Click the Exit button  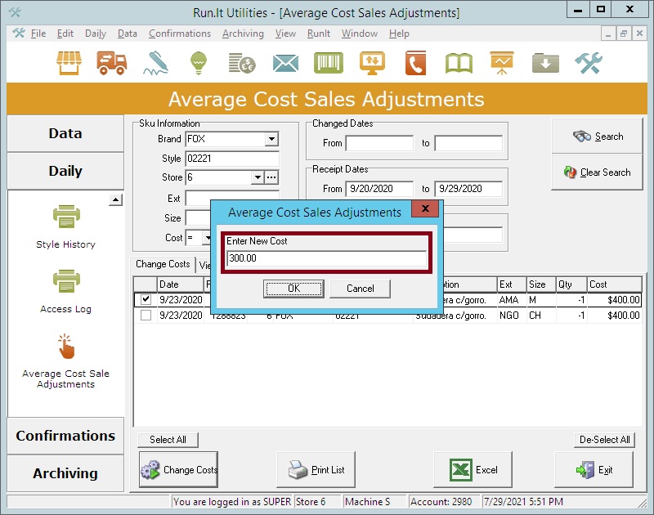click(x=594, y=470)
